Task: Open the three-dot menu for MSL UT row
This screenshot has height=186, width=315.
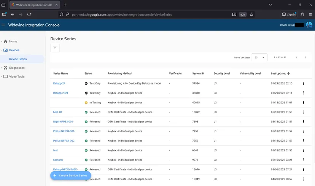Action: (x=303, y=112)
